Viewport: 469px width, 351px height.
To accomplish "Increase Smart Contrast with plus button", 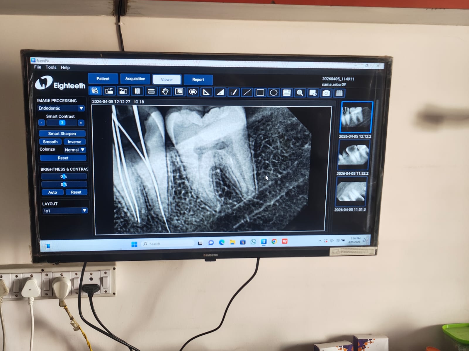I will pos(81,123).
